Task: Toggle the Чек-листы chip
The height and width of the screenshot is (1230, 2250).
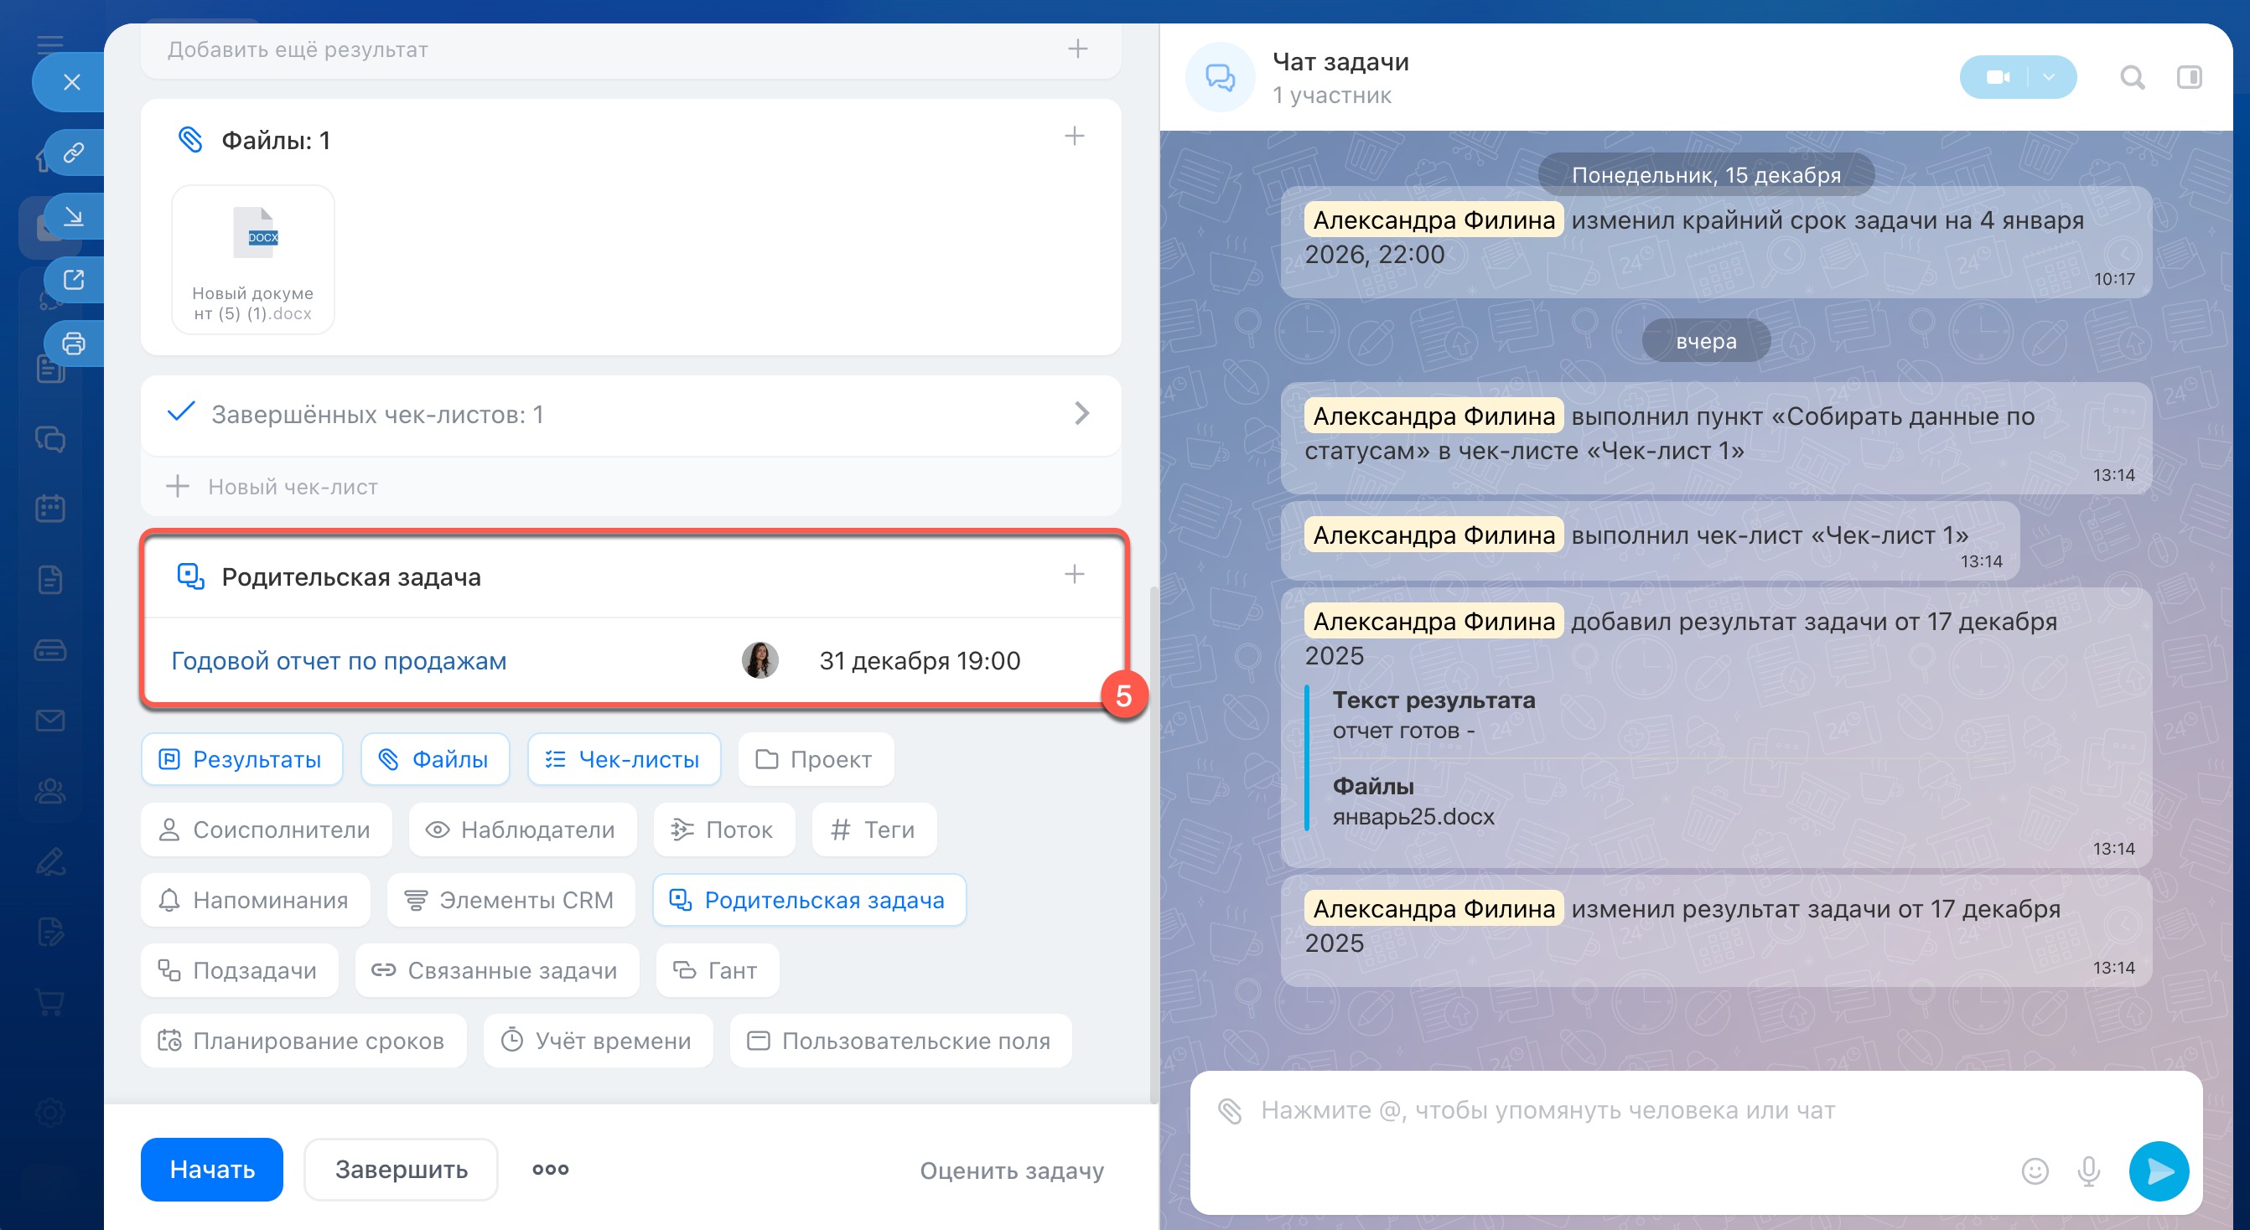Action: [x=624, y=759]
